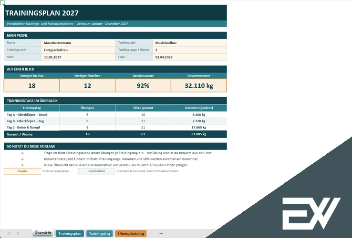The width and height of the screenshot is (352, 238).
Task: Select the total Sätze value 61
Action: click(143, 134)
